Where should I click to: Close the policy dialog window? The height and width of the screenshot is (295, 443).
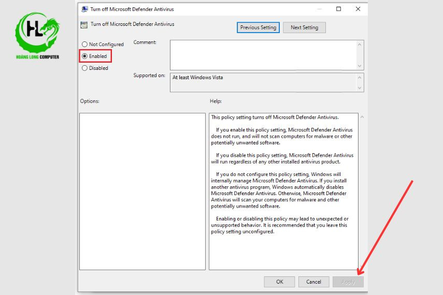pyautogui.click(x=358, y=9)
